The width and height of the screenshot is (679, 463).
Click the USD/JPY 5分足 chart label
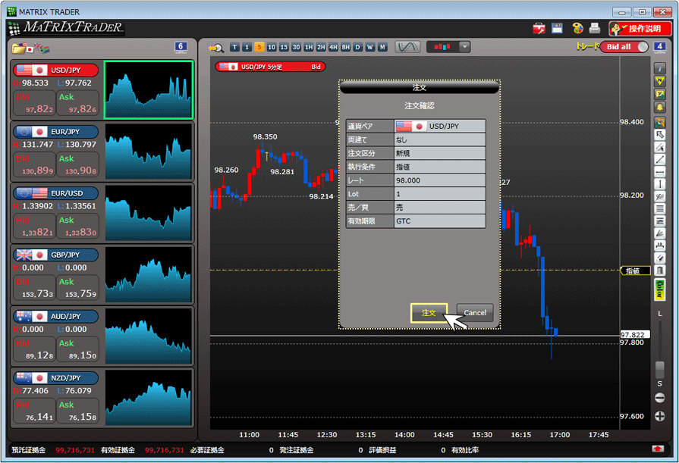point(270,67)
